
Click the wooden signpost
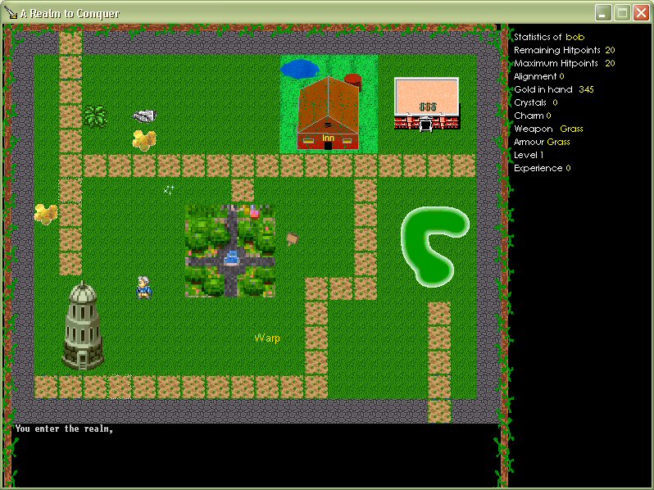point(293,238)
